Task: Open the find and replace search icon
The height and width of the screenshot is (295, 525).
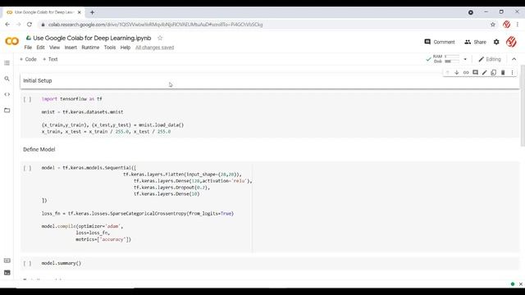Action: click(7, 79)
